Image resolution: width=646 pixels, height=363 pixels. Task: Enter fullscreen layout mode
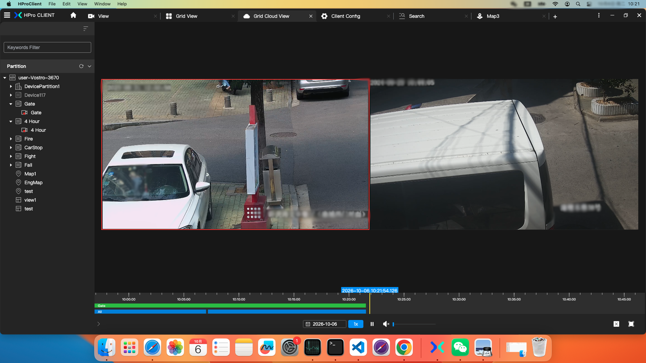click(x=631, y=324)
